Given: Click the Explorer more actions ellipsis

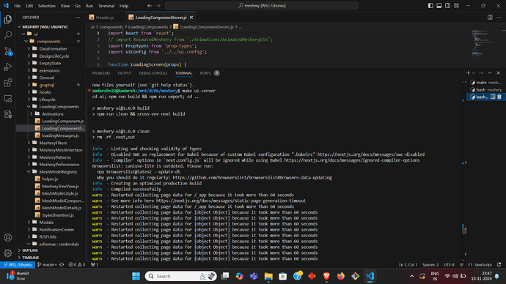Looking at the screenshot, I should 78,18.
